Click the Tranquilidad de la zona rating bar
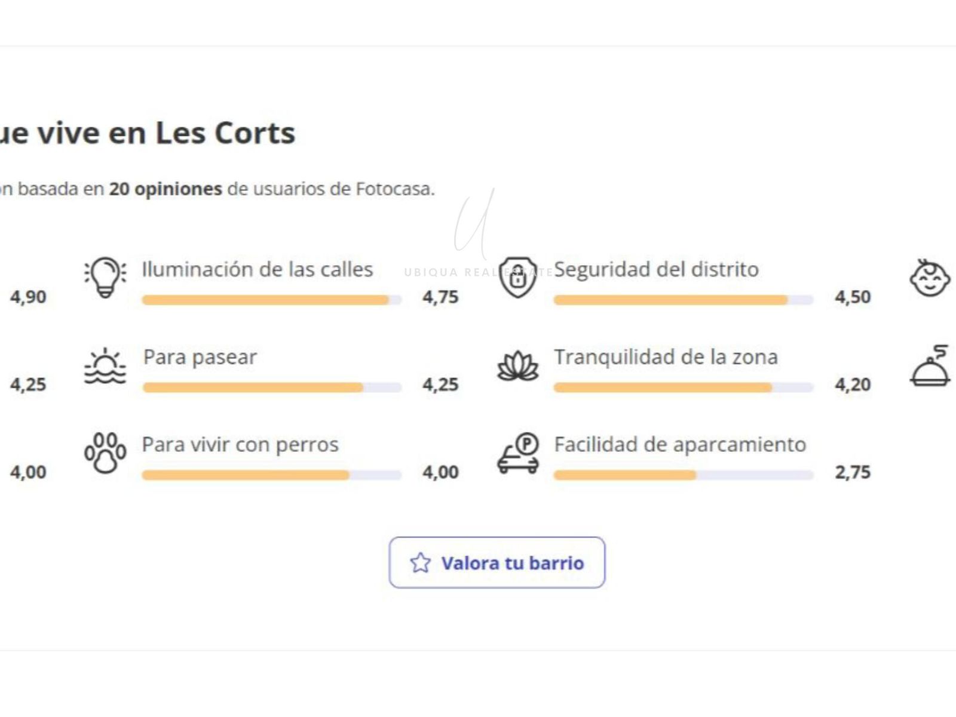 coord(684,388)
